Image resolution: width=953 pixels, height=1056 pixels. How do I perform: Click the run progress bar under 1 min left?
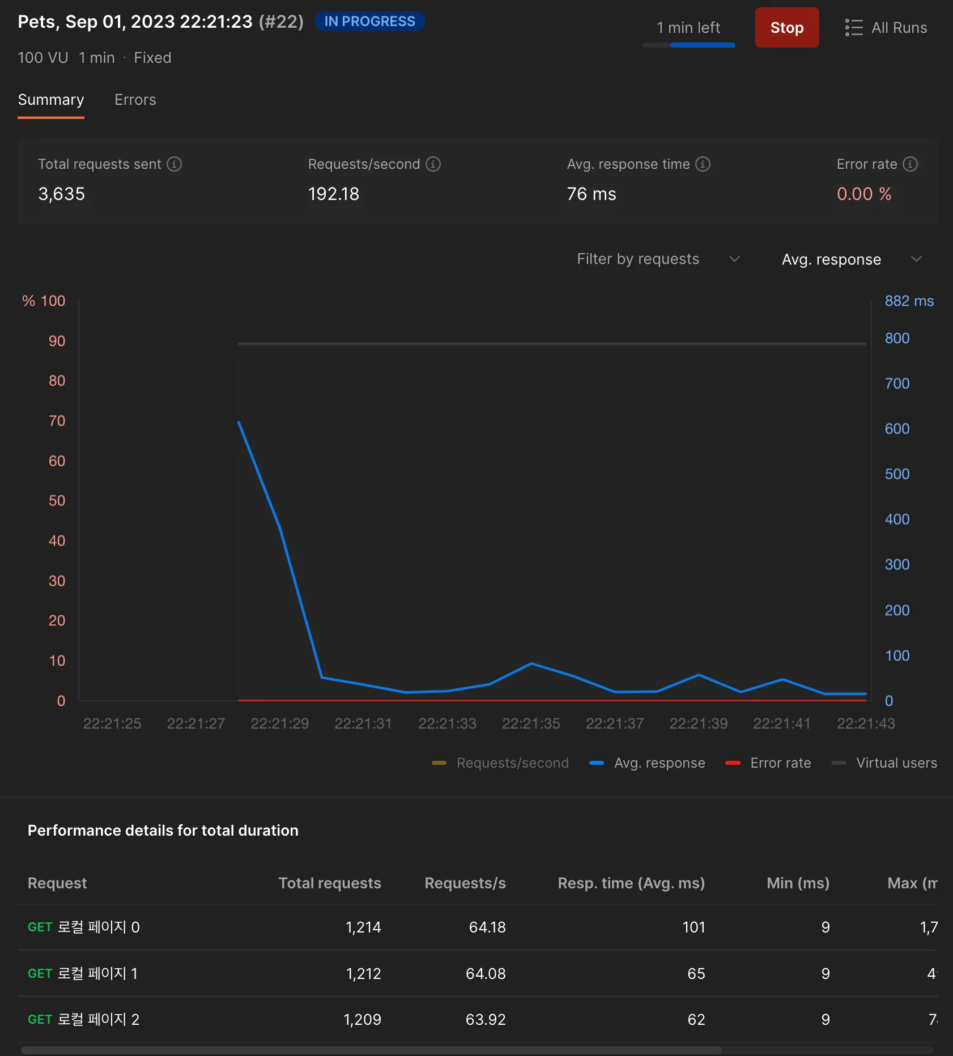tap(688, 45)
